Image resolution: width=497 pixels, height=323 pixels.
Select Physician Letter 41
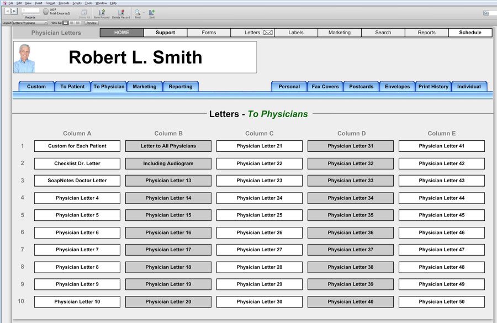point(442,146)
